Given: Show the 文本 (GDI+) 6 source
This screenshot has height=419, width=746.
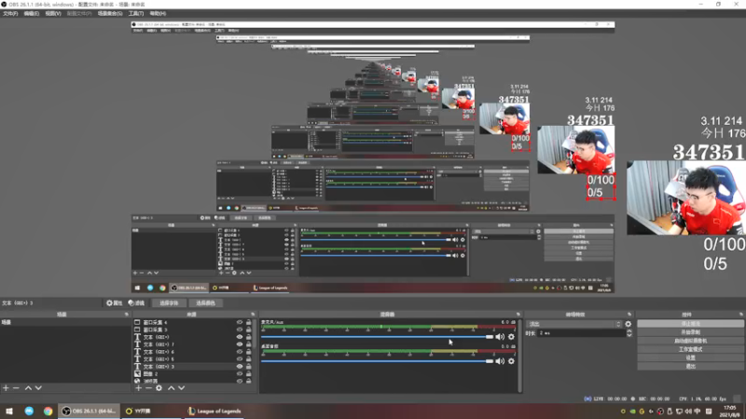Looking at the screenshot, I should pyautogui.click(x=240, y=352).
